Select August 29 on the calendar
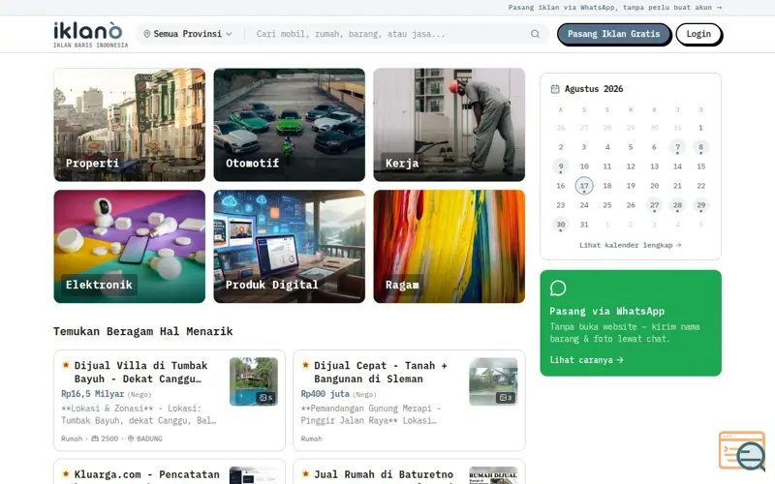The height and width of the screenshot is (484, 775). click(700, 205)
